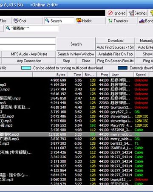Open the MP3 Audio - Any Bitrate selector
This screenshot has height=192, width=153.
point(29,54)
